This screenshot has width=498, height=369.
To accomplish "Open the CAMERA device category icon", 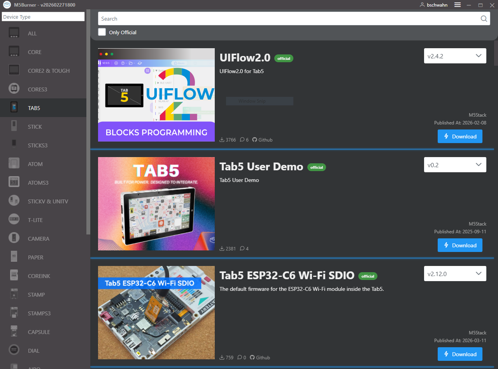I will click(14, 239).
